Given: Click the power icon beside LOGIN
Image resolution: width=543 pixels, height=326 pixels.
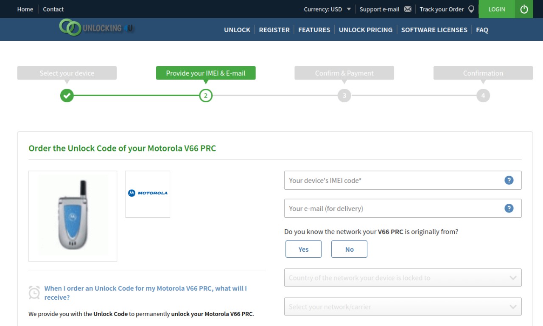Looking at the screenshot, I should point(524,9).
